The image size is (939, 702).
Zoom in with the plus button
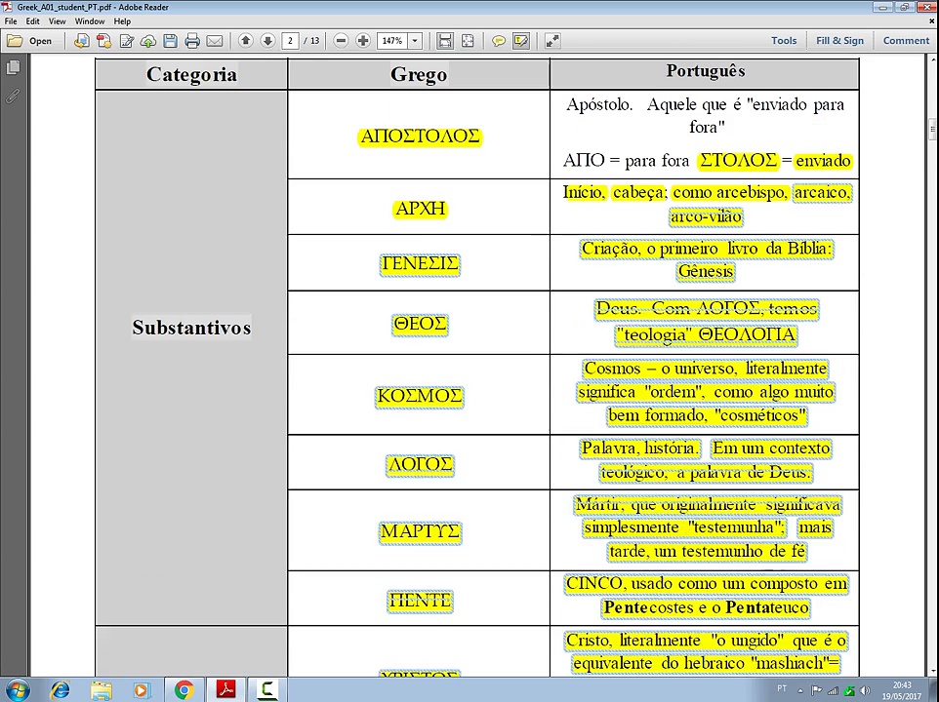tap(363, 41)
